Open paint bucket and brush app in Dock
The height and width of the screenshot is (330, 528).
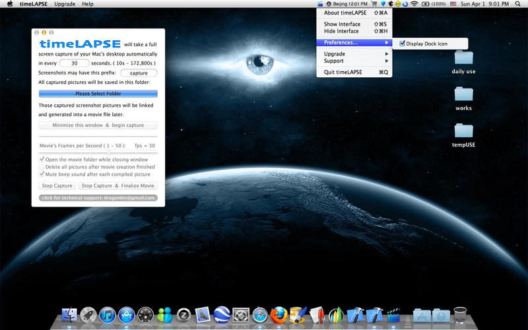coord(298,315)
